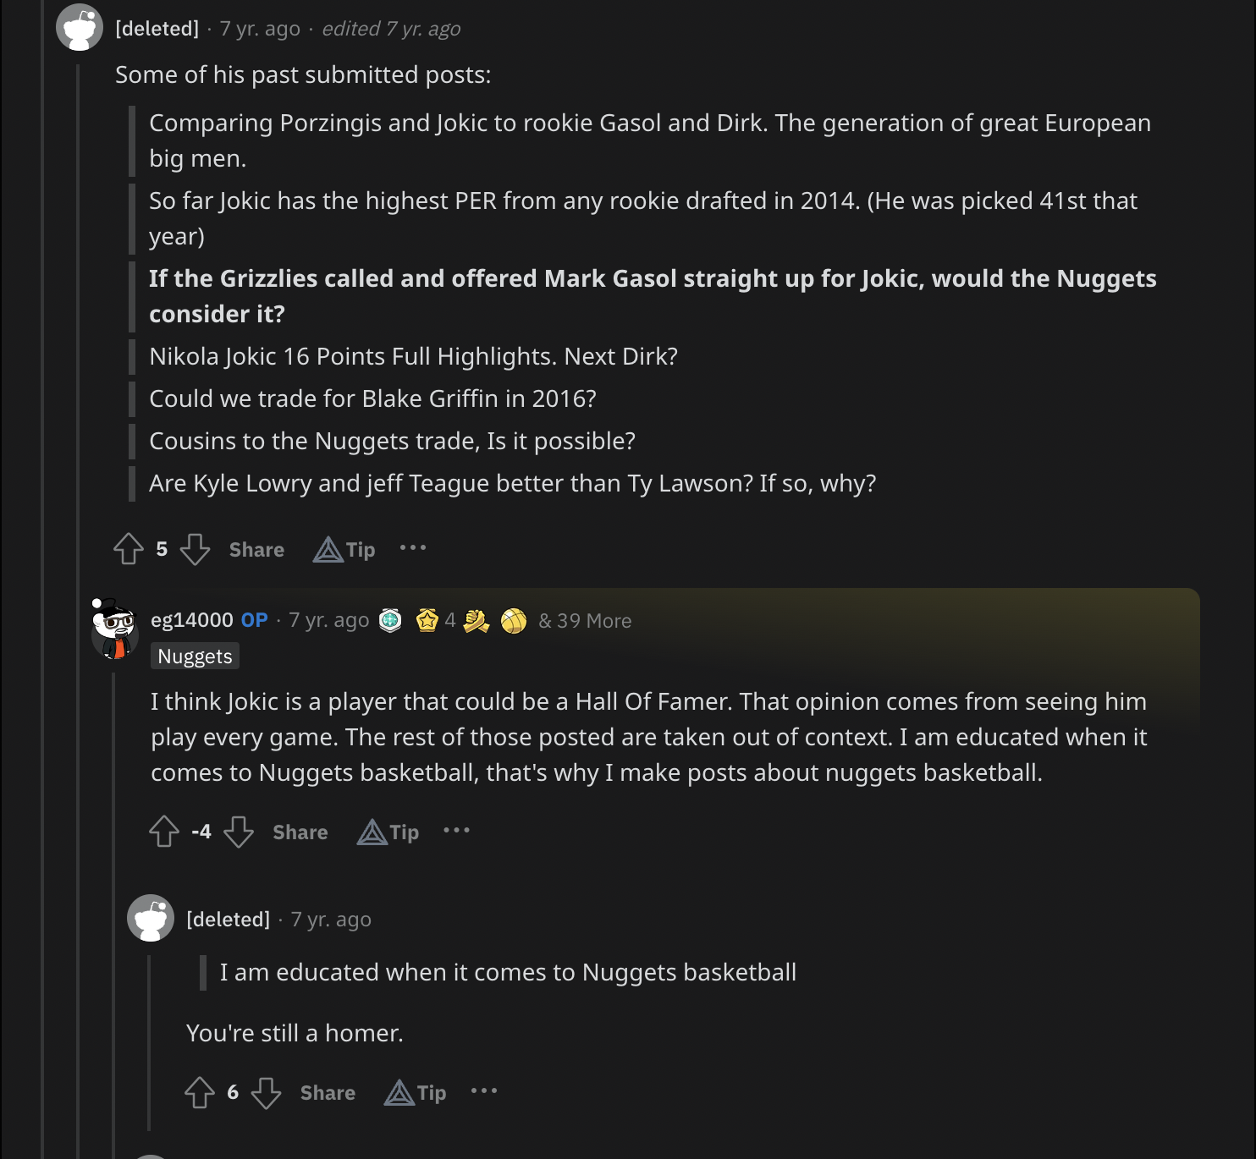Open more options on eg14000's comment

click(456, 831)
